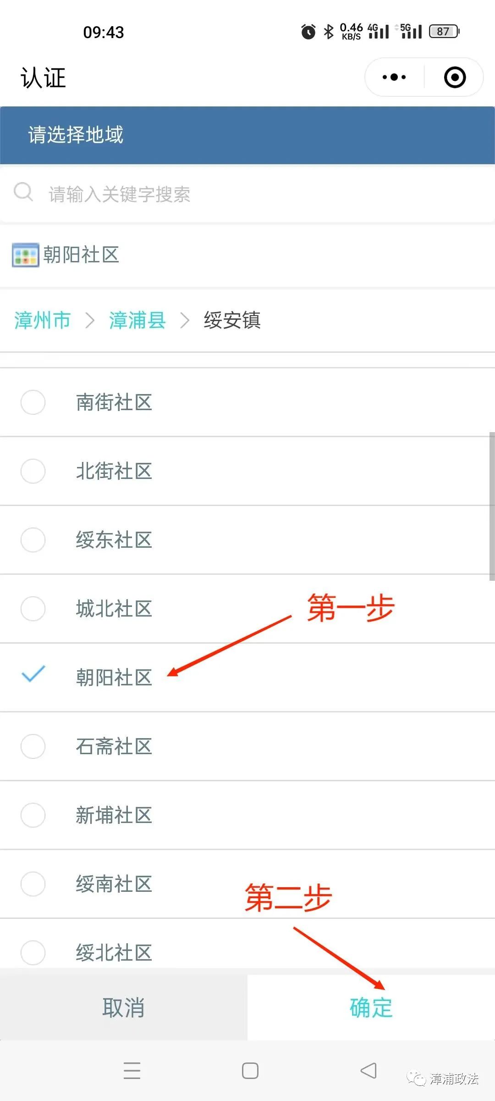Select the 北街社区 radio button
The width and height of the screenshot is (495, 1101).
[x=33, y=471]
